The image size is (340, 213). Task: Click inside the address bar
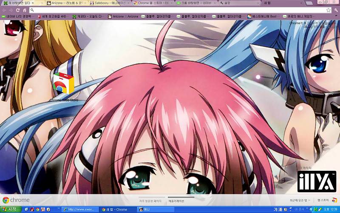[x=170, y=10]
